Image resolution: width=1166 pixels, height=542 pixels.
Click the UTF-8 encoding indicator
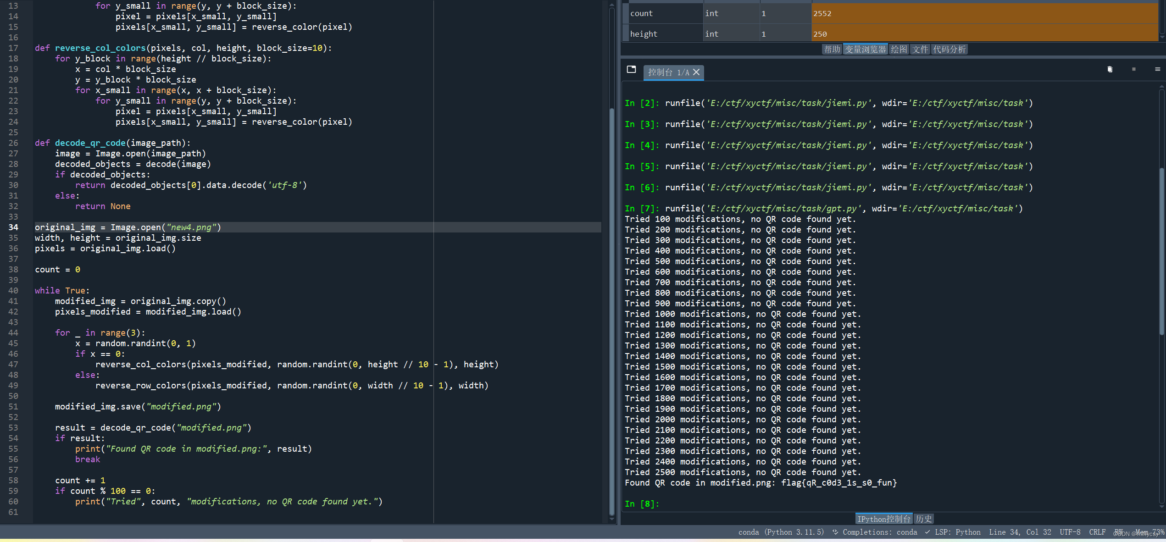pos(1070,532)
